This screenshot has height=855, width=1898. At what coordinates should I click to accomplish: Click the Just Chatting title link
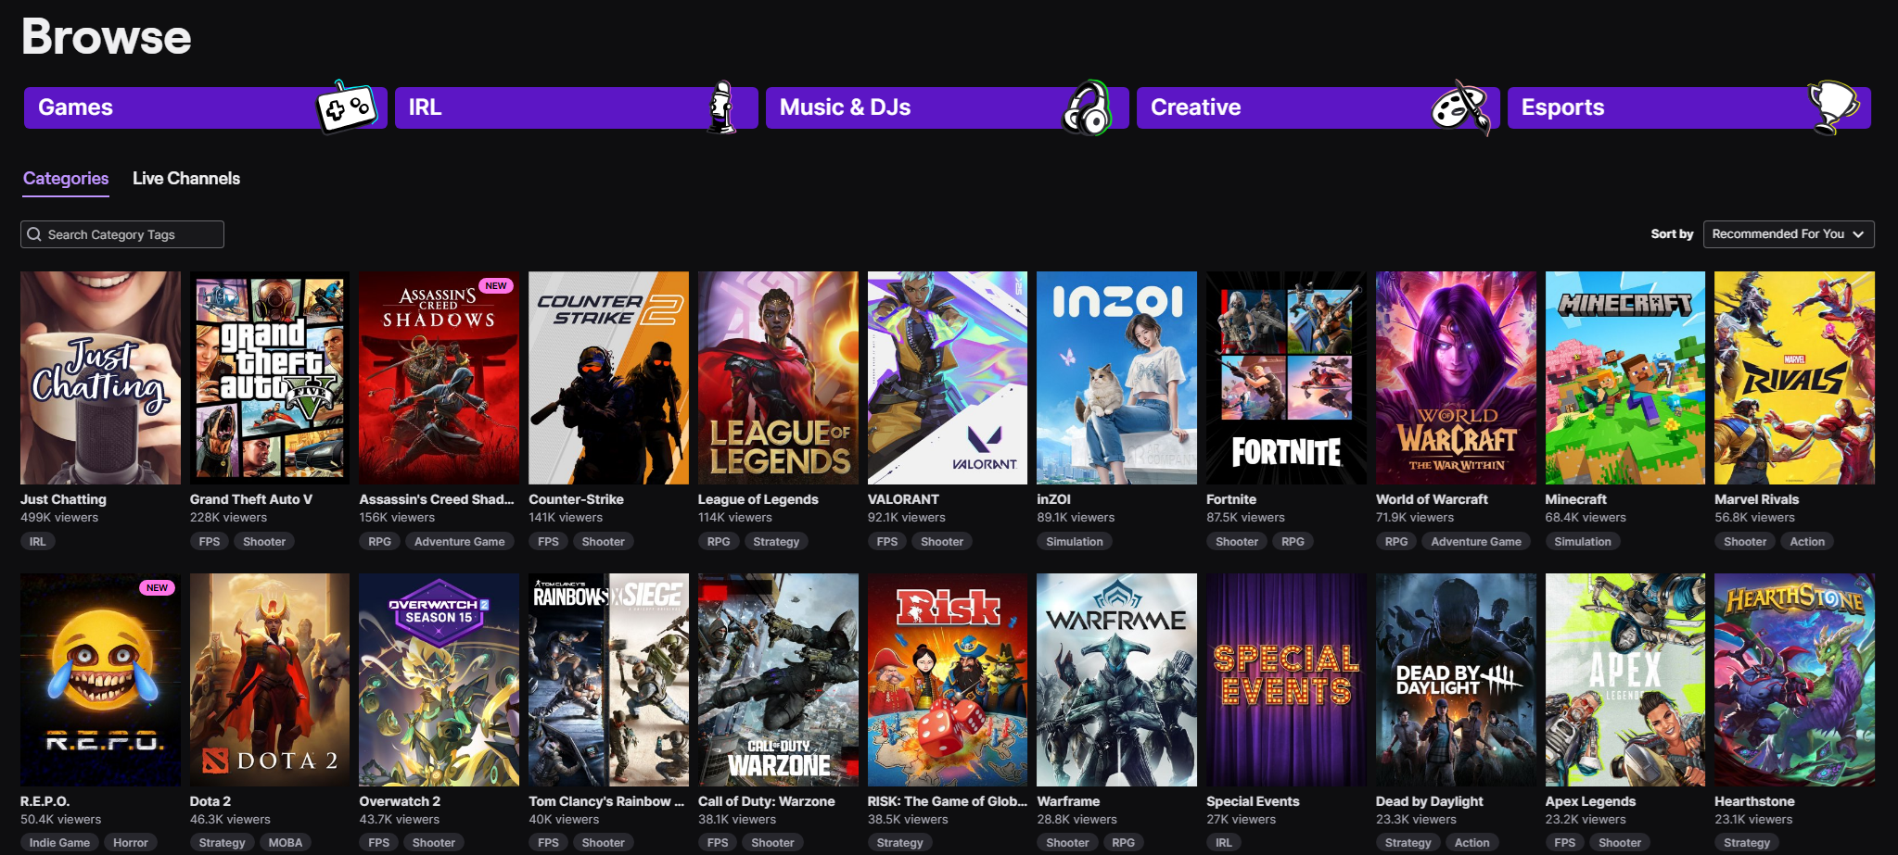[63, 499]
